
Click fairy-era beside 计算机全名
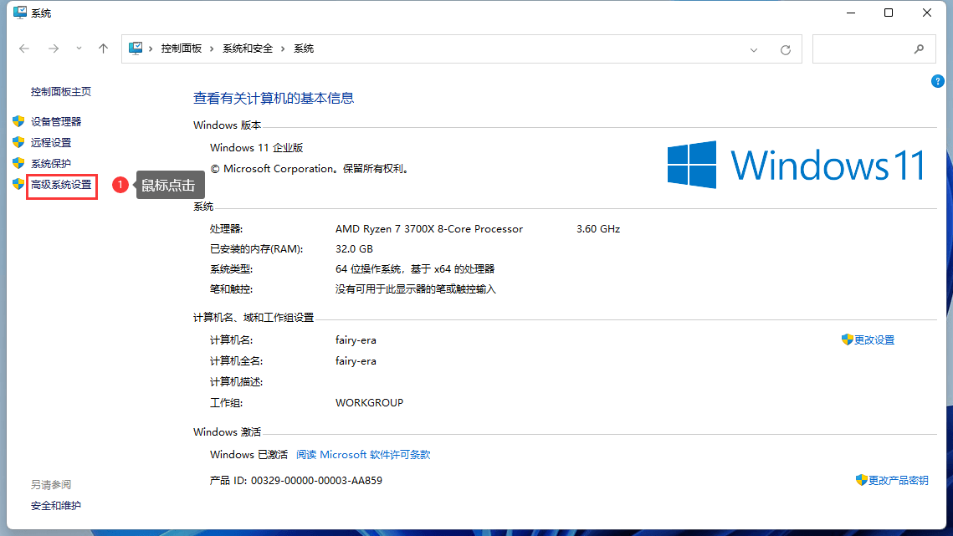356,361
